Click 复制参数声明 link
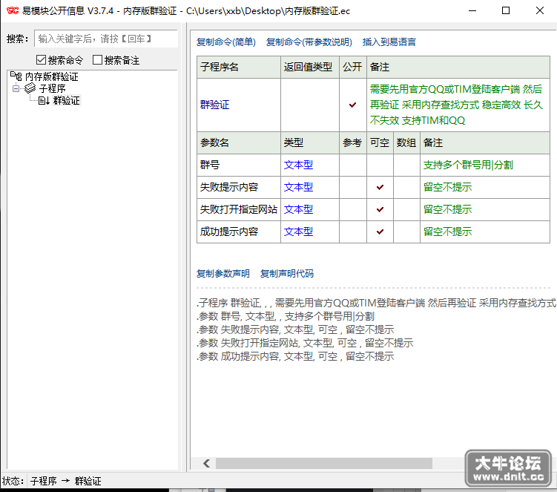The width and height of the screenshot is (557, 492). [223, 273]
